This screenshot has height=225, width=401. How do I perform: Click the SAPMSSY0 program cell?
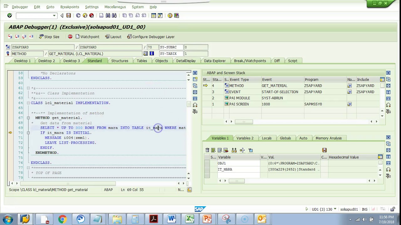(325, 104)
